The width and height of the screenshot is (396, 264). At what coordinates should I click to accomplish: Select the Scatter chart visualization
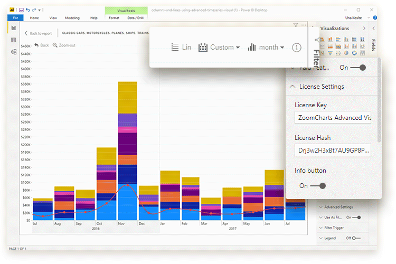(338, 53)
